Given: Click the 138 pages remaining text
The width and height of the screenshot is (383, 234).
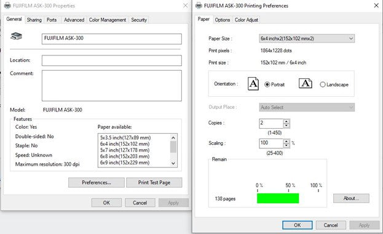Looking at the screenshot, I should [x=225, y=199].
